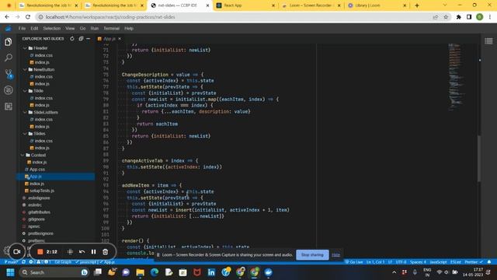Open the notifications bell in status bar
497x280 pixels.
coord(489,262)
